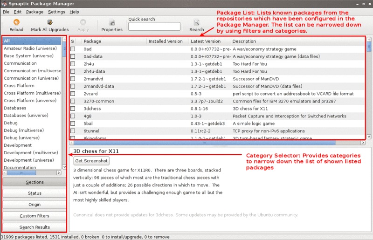The width and height of the screenshot is (373, 240).
Task: Click the category list scroll down arrow
Action: 64,167
